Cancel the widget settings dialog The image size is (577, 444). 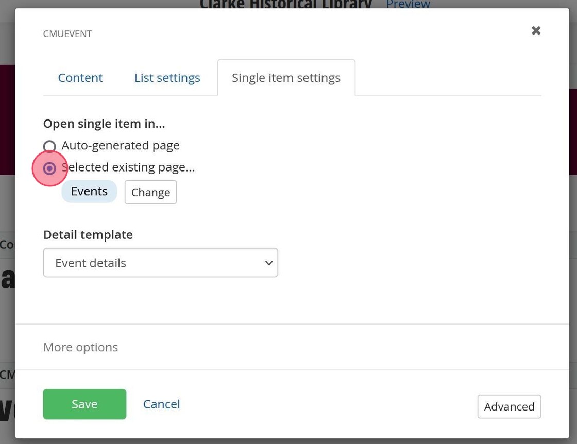[161, 404]
